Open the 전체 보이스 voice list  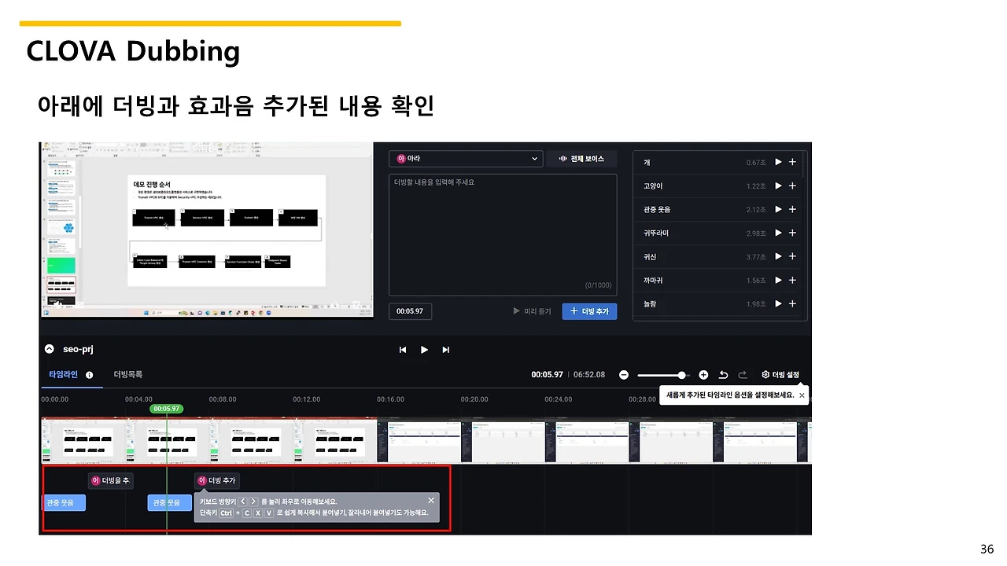[580, 158]
